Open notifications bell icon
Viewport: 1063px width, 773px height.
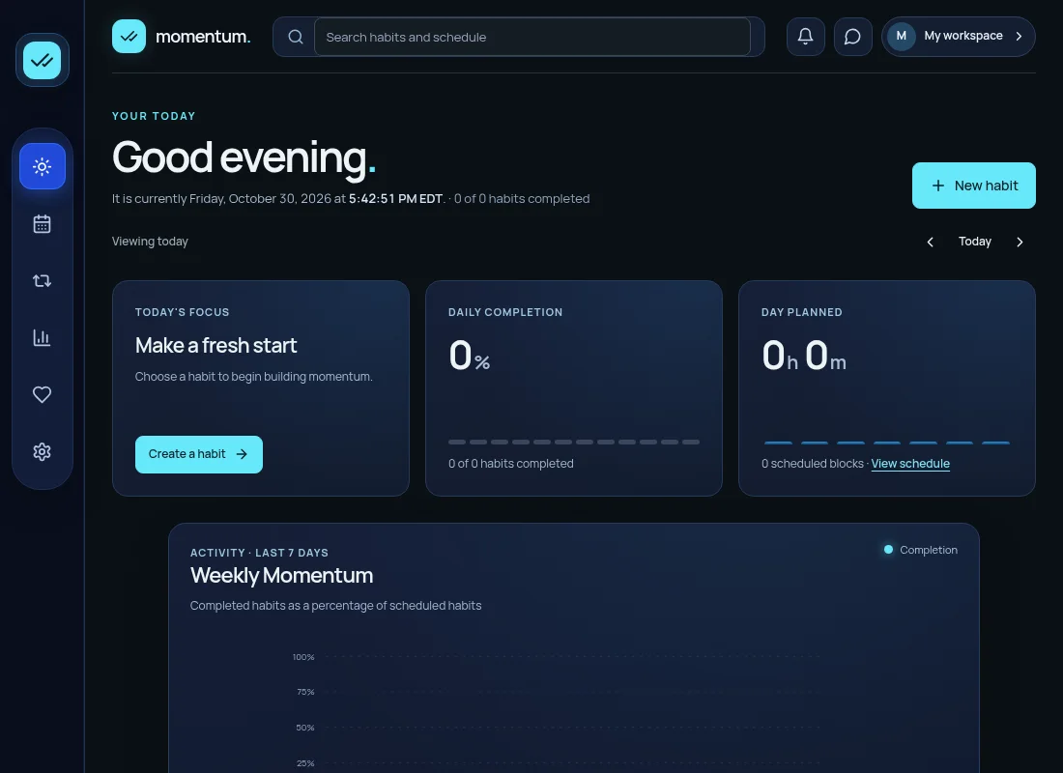tap(805, 37)
